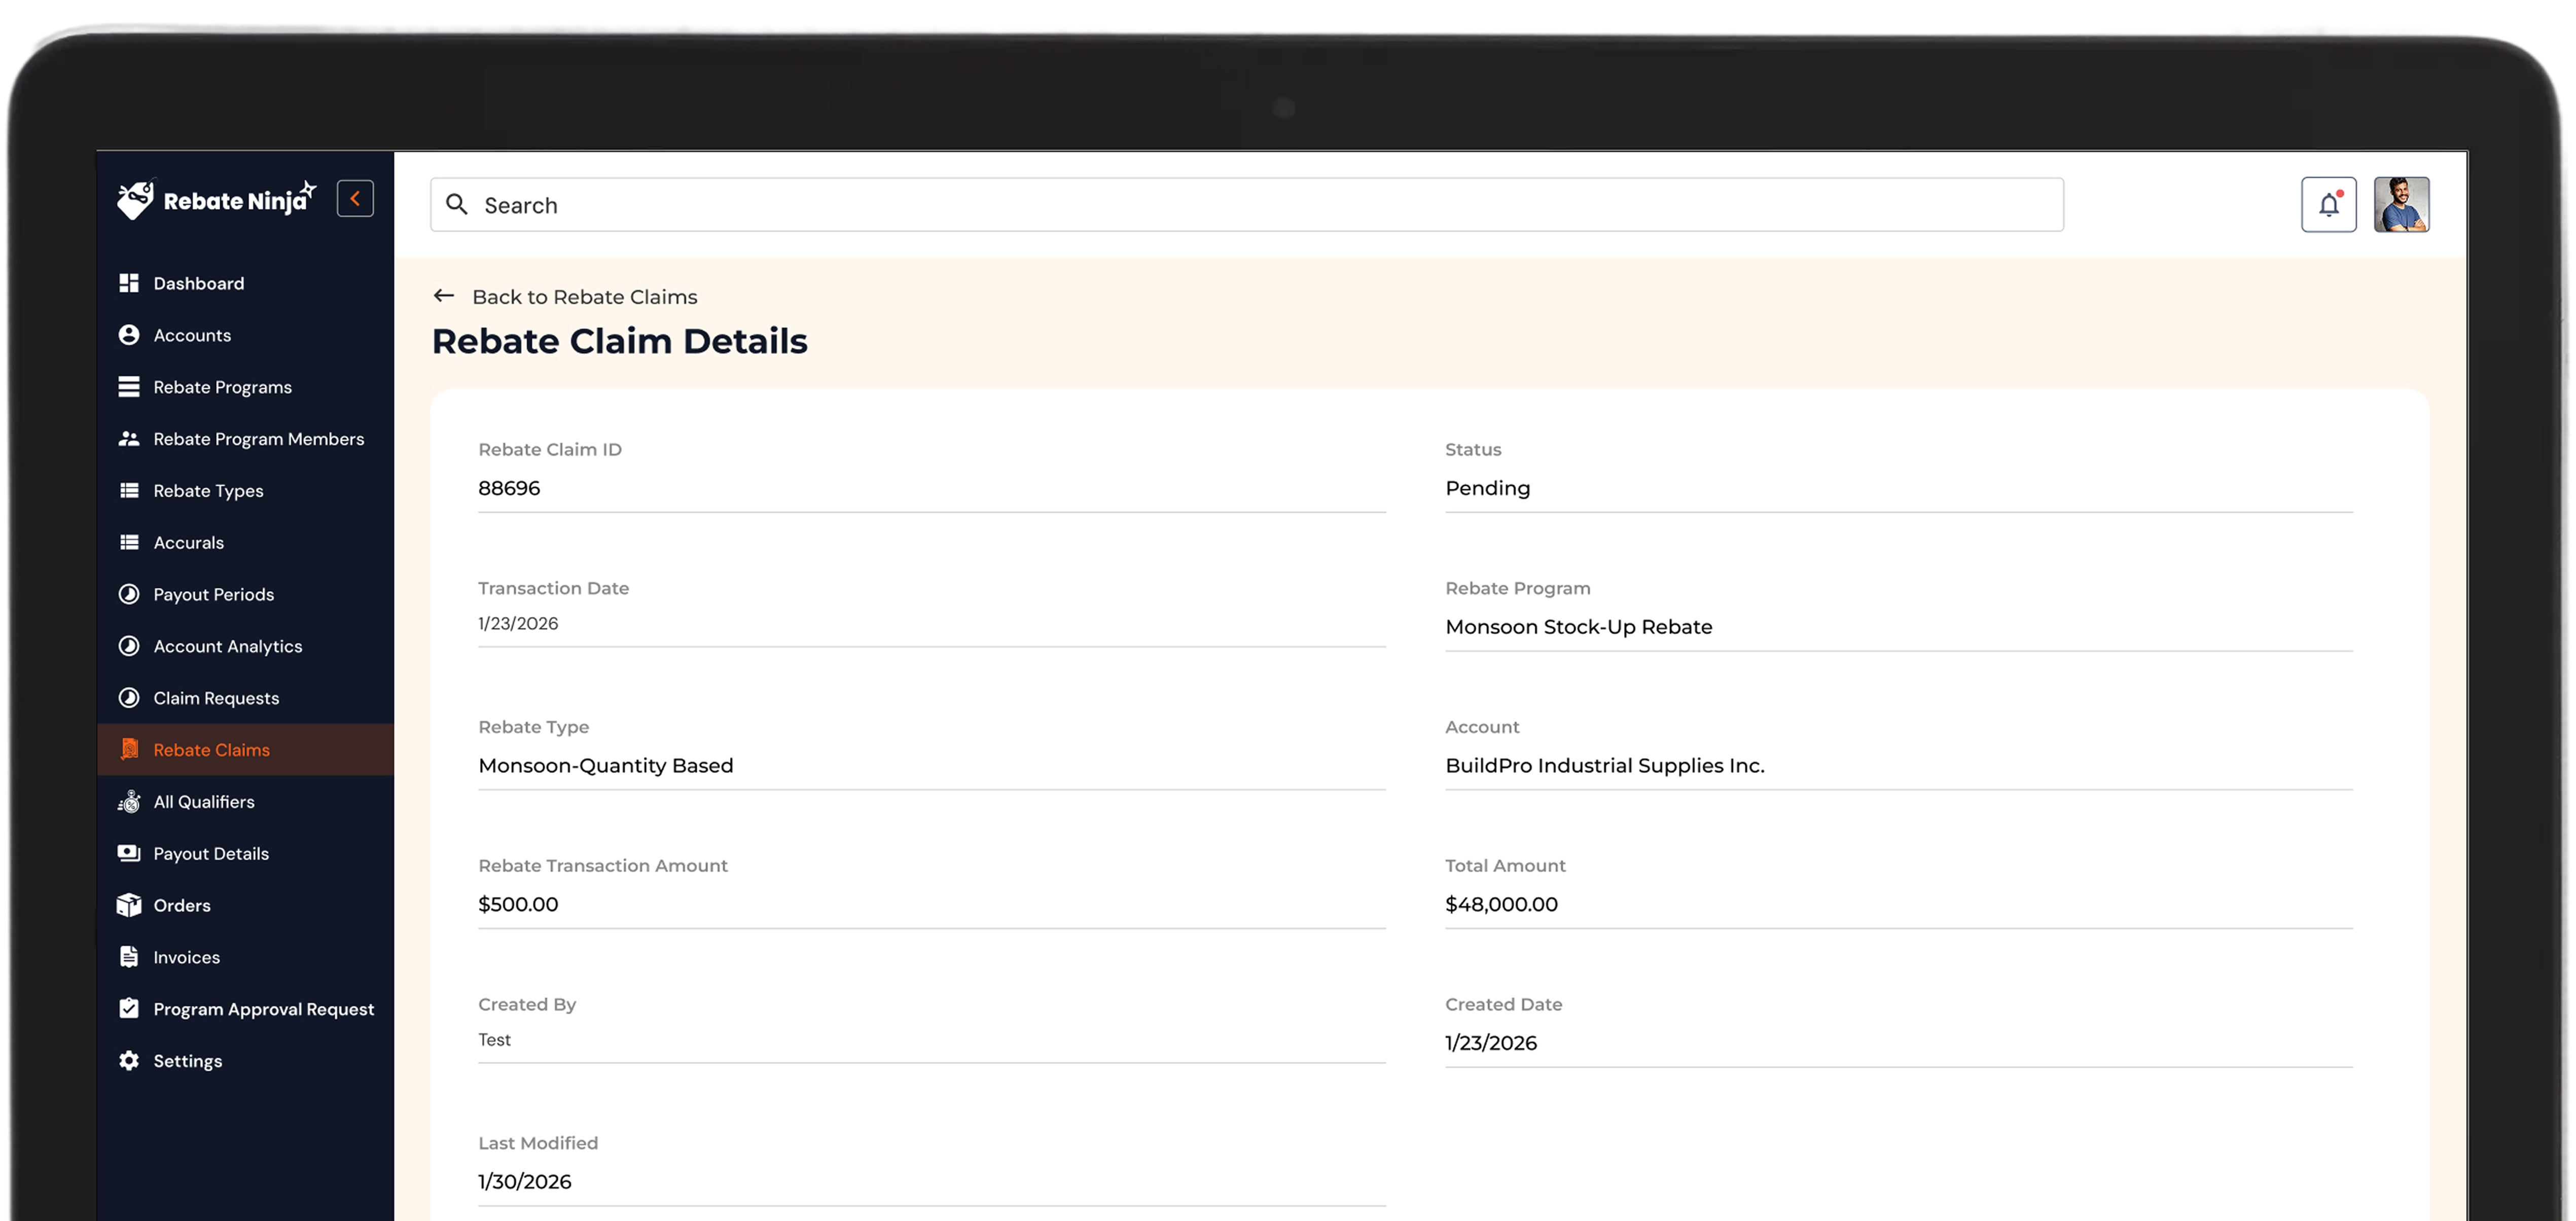Open the Orders page

(x=246, y=905)
